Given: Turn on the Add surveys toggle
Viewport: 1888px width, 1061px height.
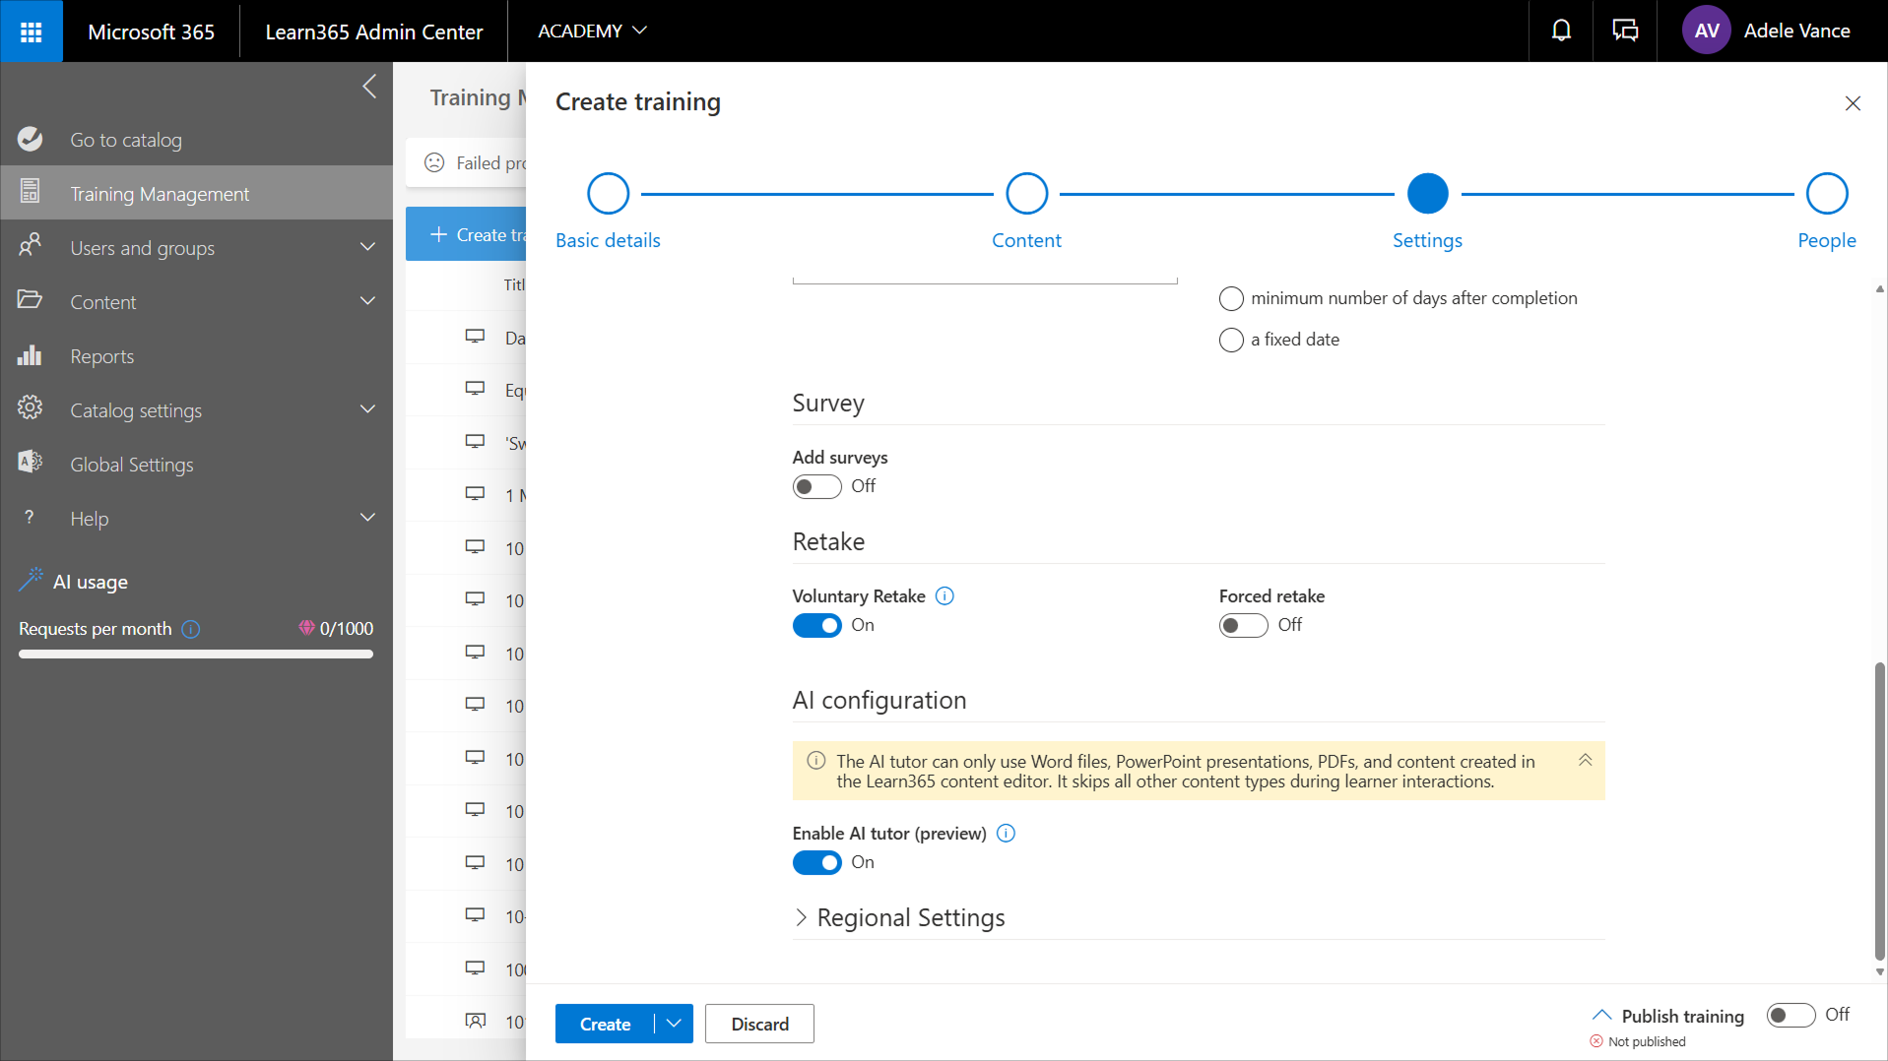Looking at the screenshot, I should coord(816,487).
